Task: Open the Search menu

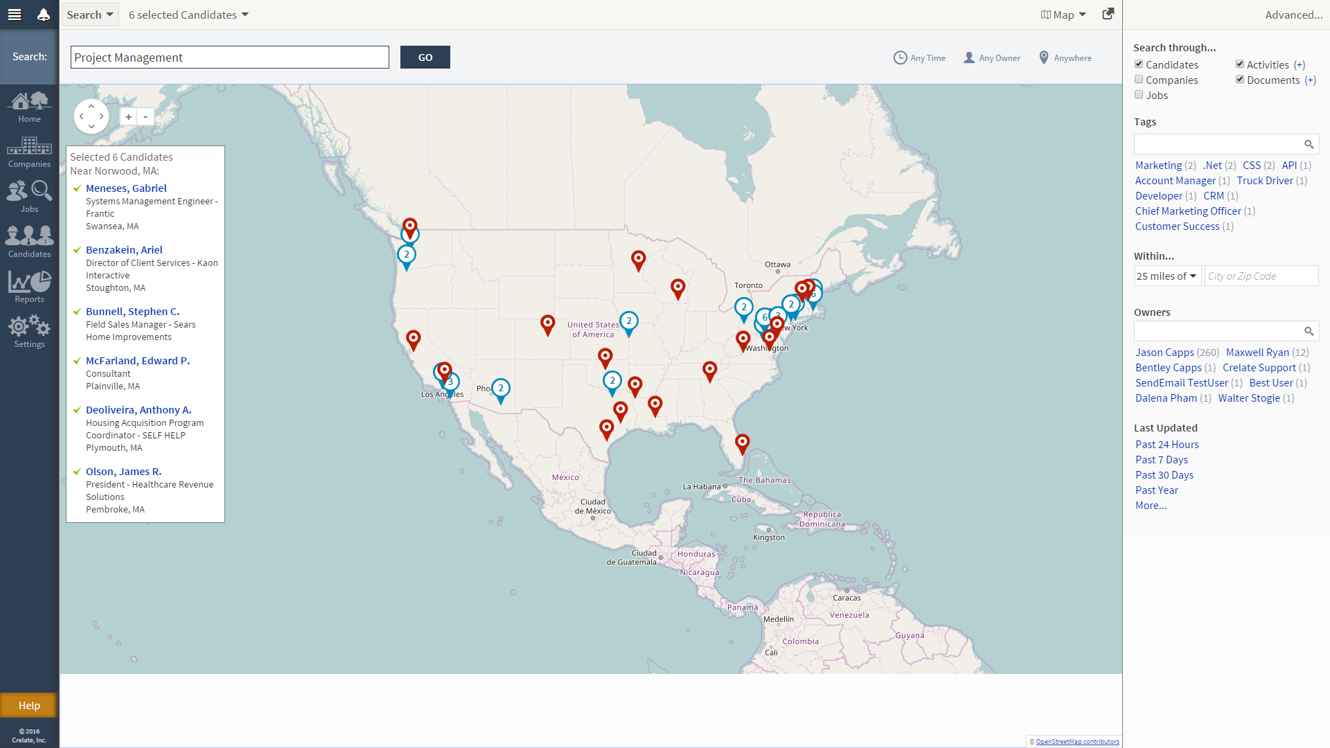Action: pos(90,15)
